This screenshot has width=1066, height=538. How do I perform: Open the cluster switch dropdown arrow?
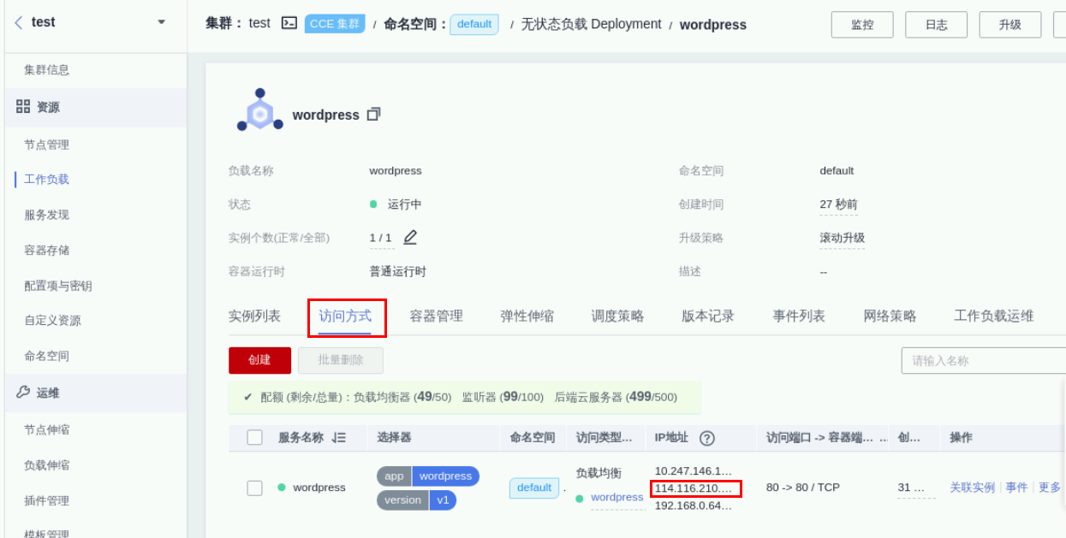[162, 23]
